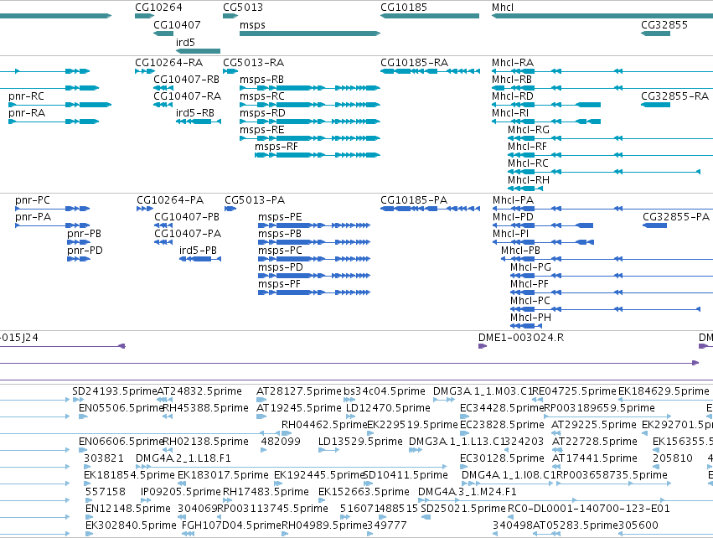Image resolution: width=713 pixels, height=538 pixels.
Task: Select the msps gene label in top track
Action: [252, 24]
